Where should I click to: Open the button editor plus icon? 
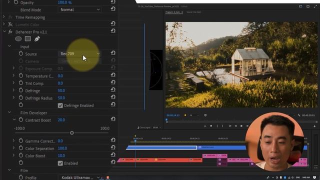point(314,126)
